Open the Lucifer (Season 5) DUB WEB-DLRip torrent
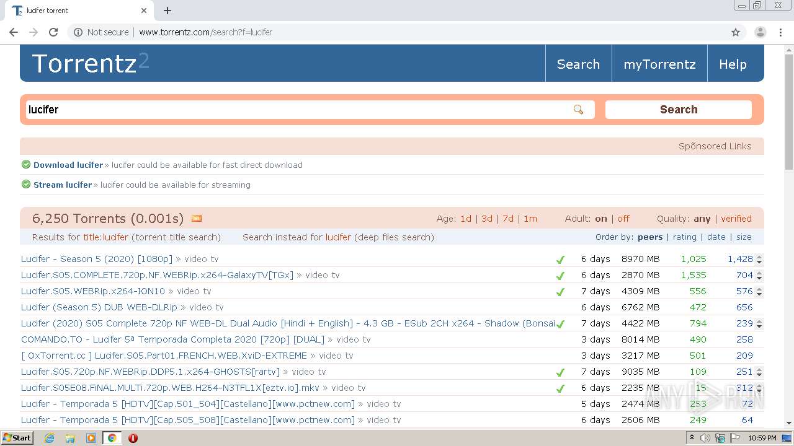 pyautogui.click(x=99, y=307)
